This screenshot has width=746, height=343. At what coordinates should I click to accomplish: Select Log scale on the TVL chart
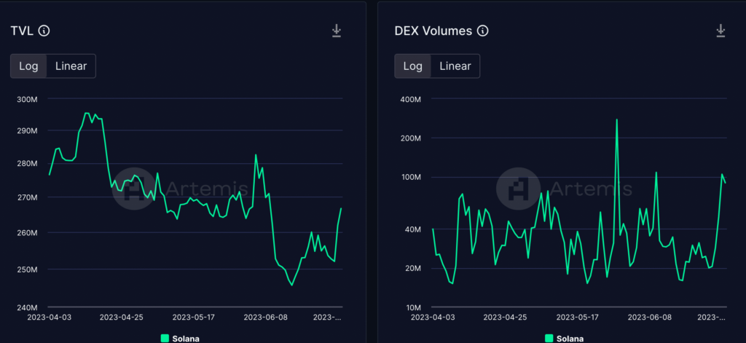pos(28,66)
